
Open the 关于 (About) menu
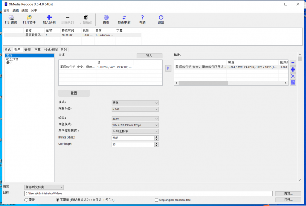pyautogui.click(x=34, y=11)
